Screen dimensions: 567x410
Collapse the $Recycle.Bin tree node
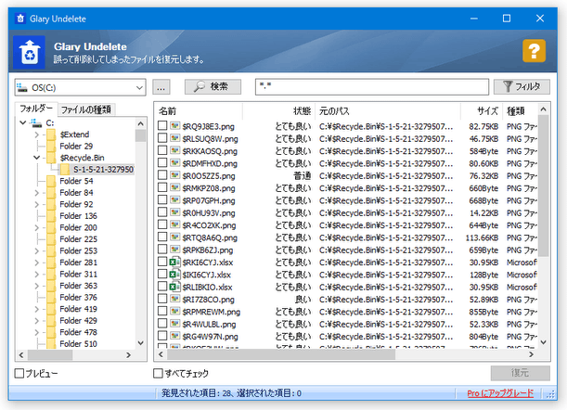point(36,158)
